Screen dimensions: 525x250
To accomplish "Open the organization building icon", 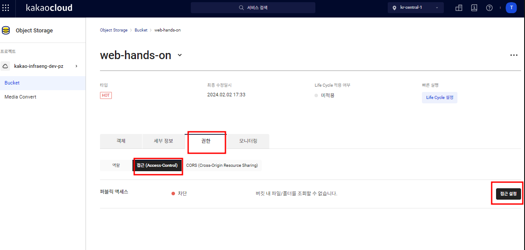I will point(459,8).
